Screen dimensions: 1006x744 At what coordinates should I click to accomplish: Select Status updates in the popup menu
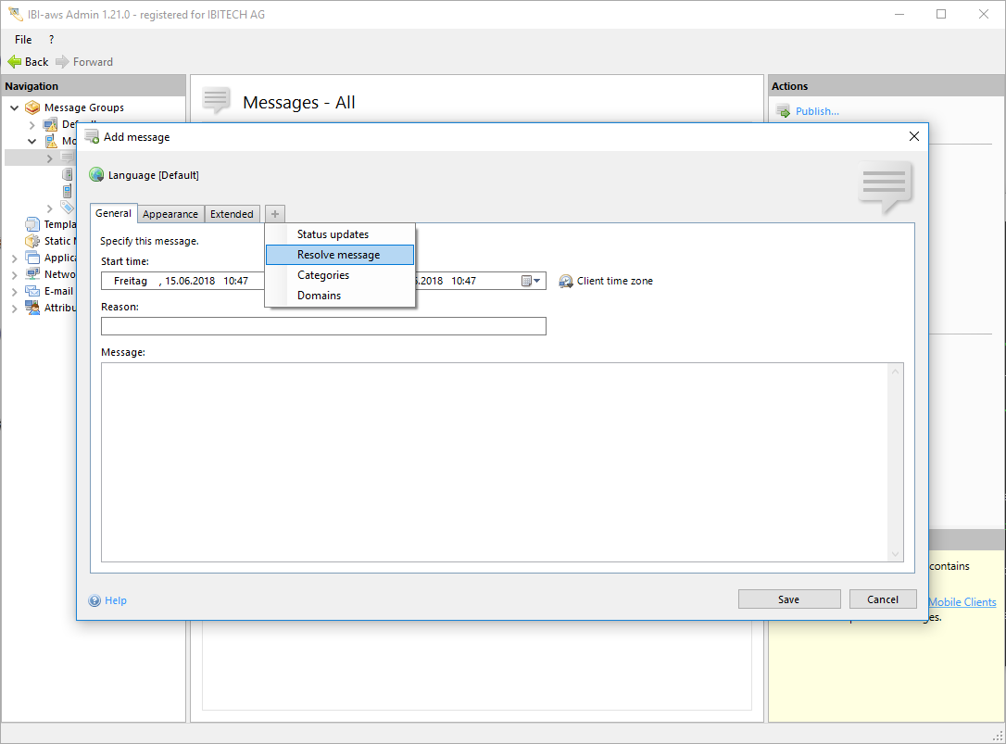[333, 234]
